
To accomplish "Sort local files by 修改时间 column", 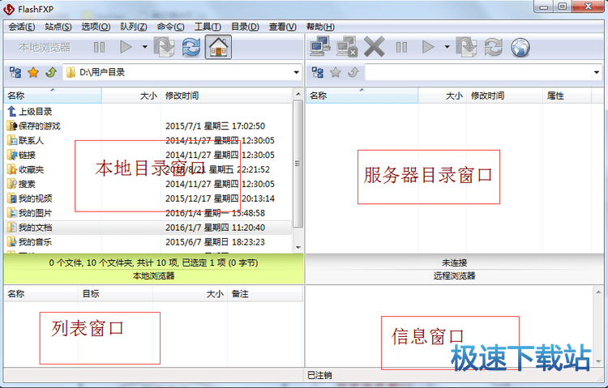I will click(x=227, y=96).
